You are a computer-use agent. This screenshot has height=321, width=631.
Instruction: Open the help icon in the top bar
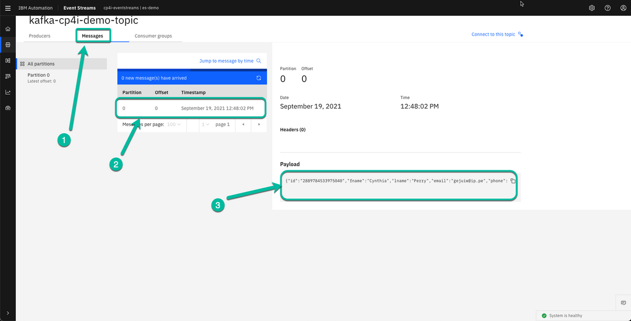point(607,8)
